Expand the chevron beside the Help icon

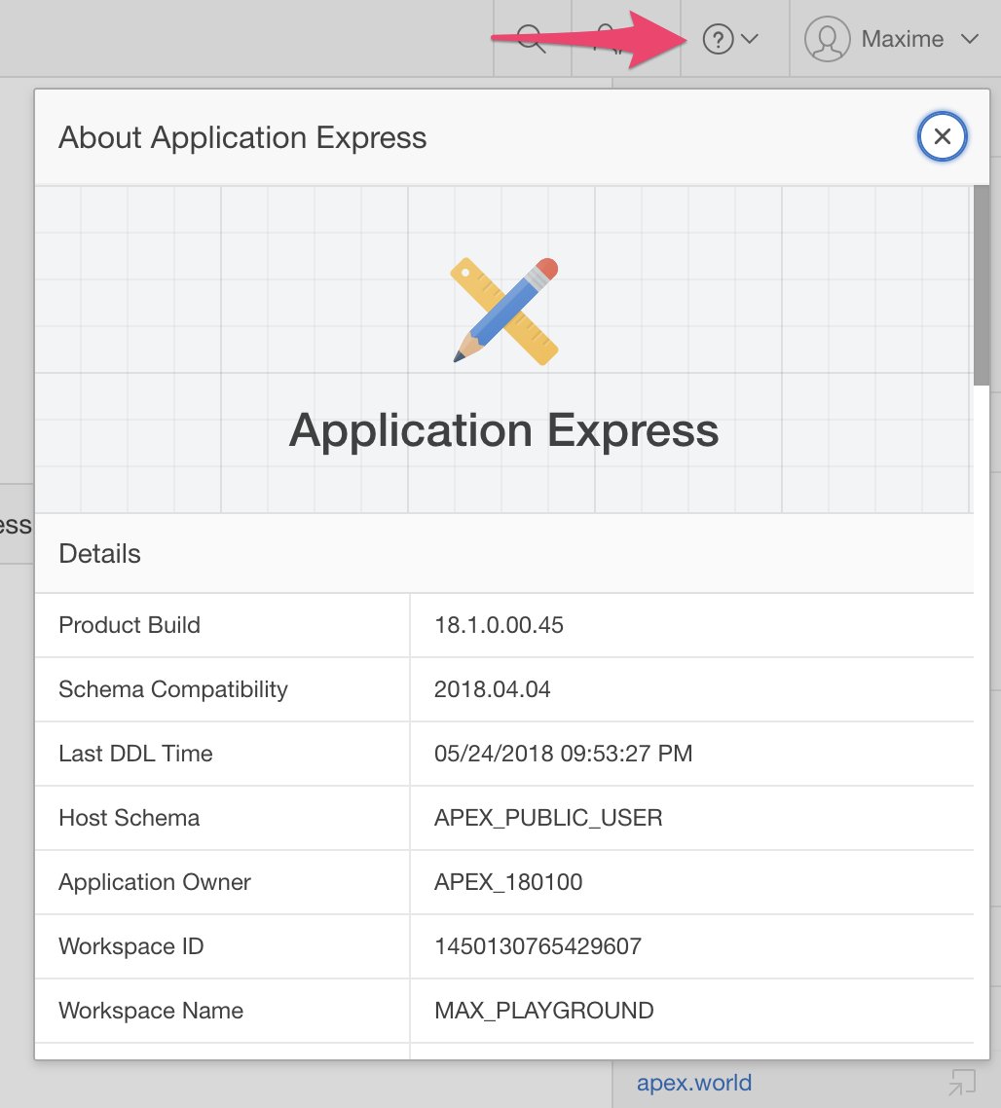[750, 39]
